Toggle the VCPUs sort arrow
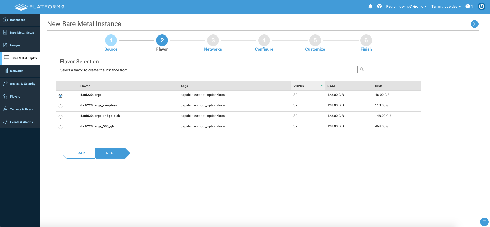Screen dimensions: 490x227 [x=322, y=85]
